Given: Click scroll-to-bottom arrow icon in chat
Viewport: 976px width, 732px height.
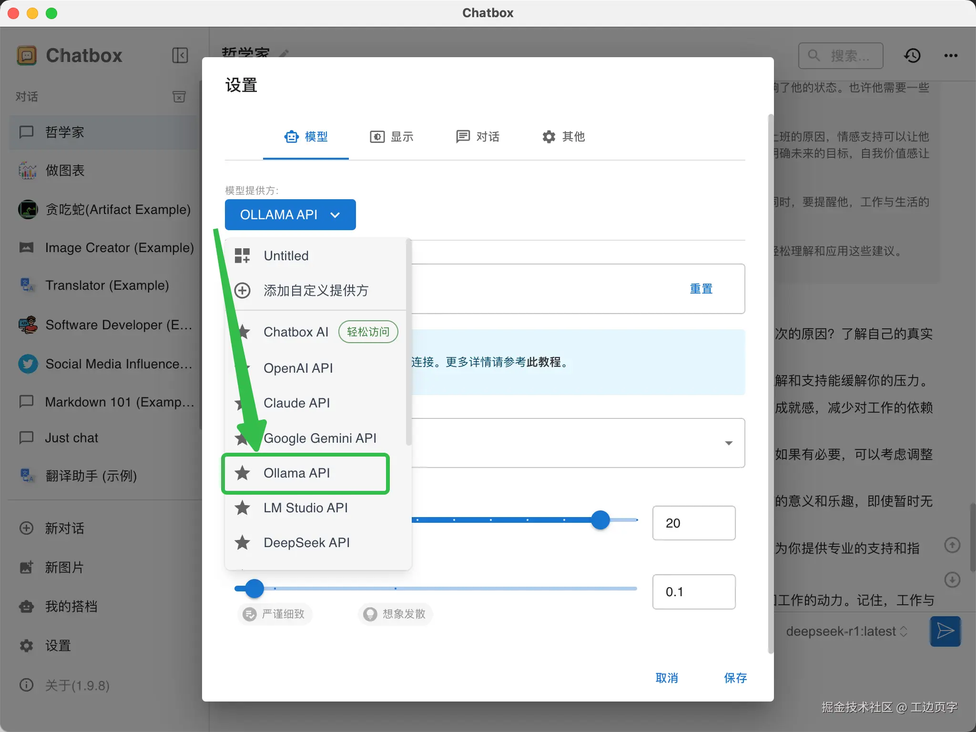Looking at the screenshot, I should coord(952,580).
